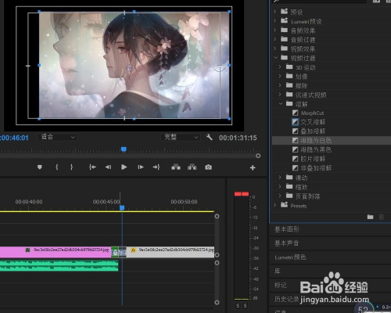Open program monitor wrench settings
This screenshot has height=313, width=391.
[210, 137]
